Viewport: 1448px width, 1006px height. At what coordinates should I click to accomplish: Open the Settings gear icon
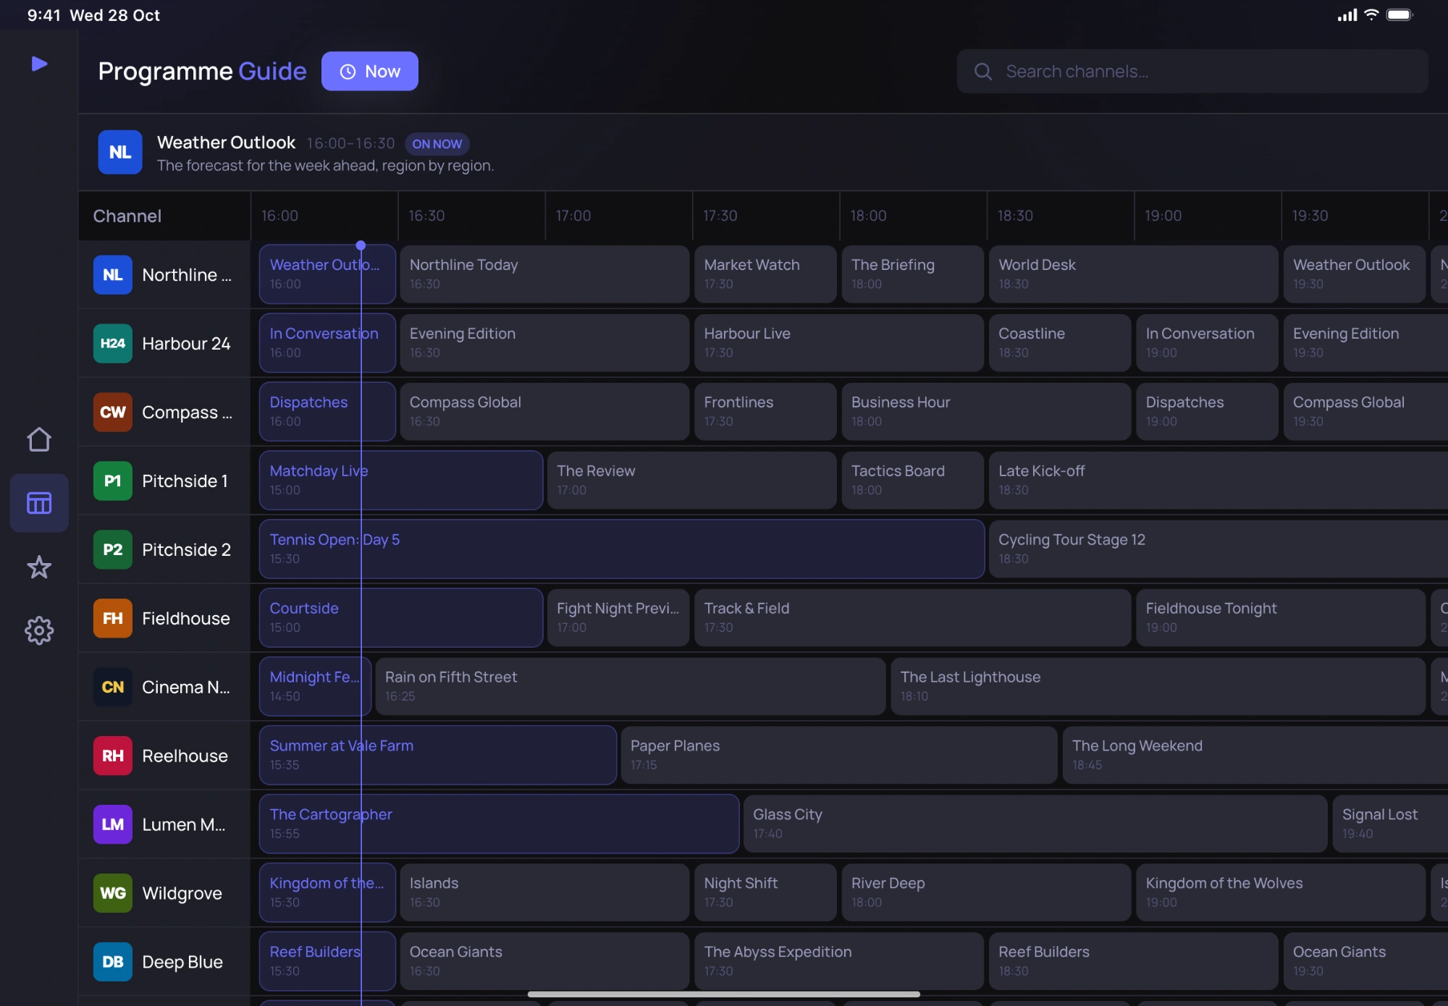tap(39, 630)
